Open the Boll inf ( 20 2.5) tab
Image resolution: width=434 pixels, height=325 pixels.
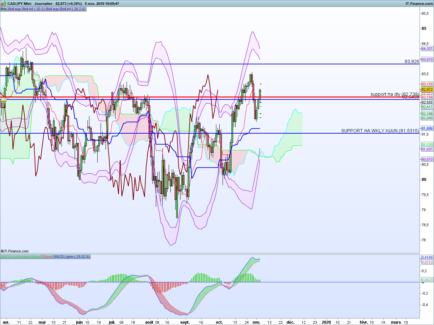tap(73, 9)
